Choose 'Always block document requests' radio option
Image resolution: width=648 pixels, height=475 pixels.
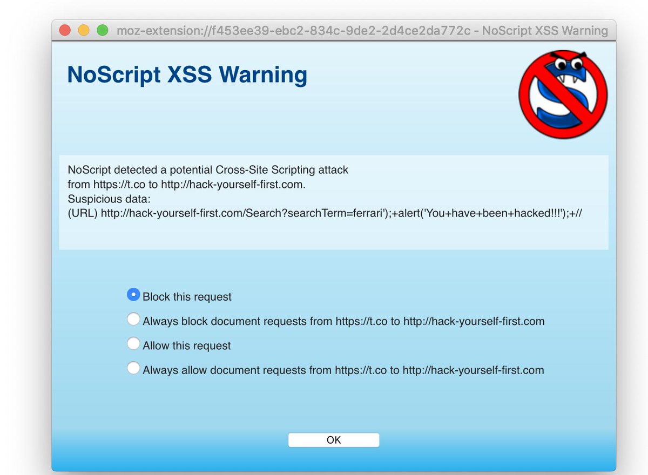(x=133, y=319)
